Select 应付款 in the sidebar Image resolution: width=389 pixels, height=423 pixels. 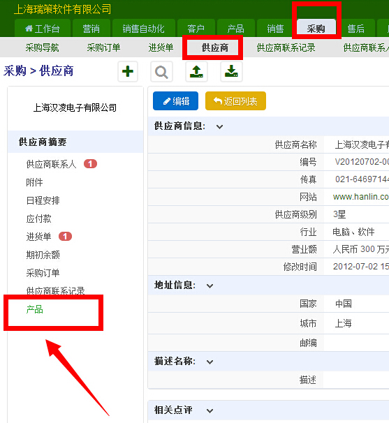(38, 218)
